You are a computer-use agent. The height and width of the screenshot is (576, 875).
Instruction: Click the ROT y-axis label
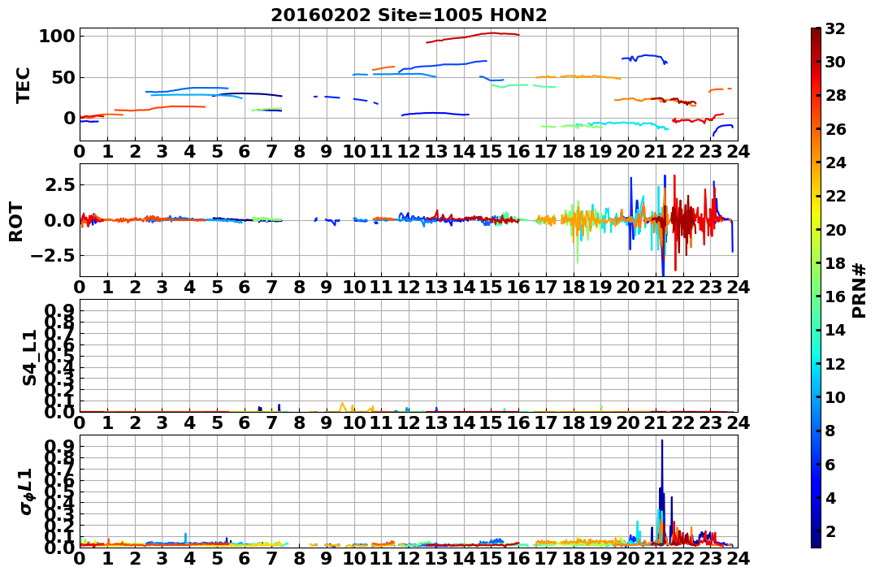click(16, 222)
